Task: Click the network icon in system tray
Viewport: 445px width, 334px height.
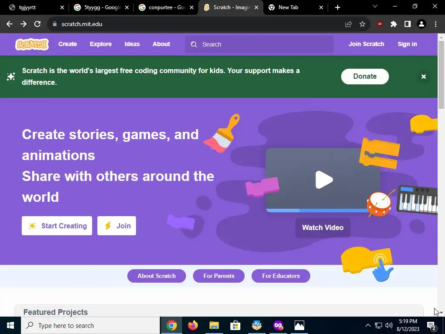Action: click(x=379, y=325)
